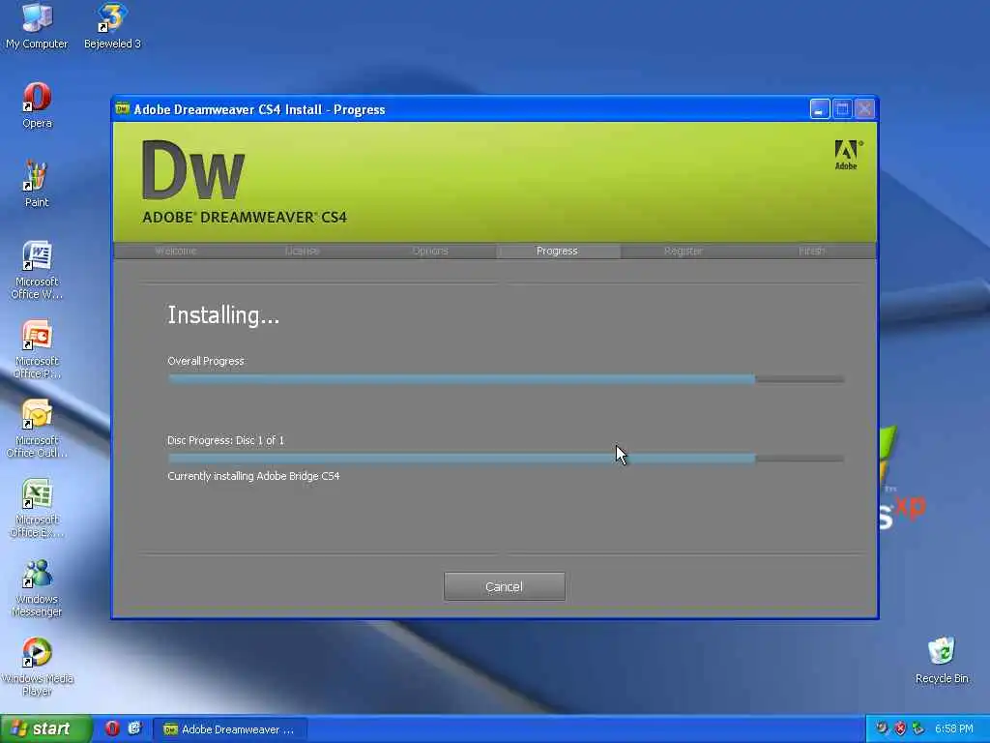Image resolution: width=990 pixels, height=743 pixels.
Task: Select the Microsoft Office Word shortcut
Action: click(37, 271)
